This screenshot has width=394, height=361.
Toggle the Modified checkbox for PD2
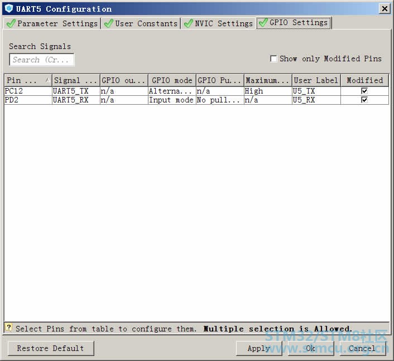click(x=364, y=100)
